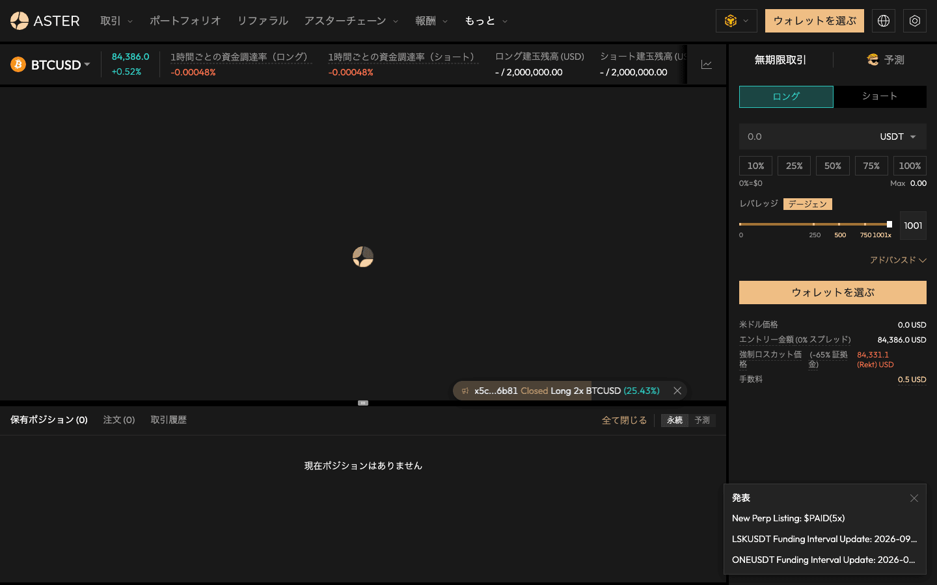The height and width of the screenshot is (585, 937).
Task: Click ウォレットを選ぶ in the top bar
Action: (815, 21)
